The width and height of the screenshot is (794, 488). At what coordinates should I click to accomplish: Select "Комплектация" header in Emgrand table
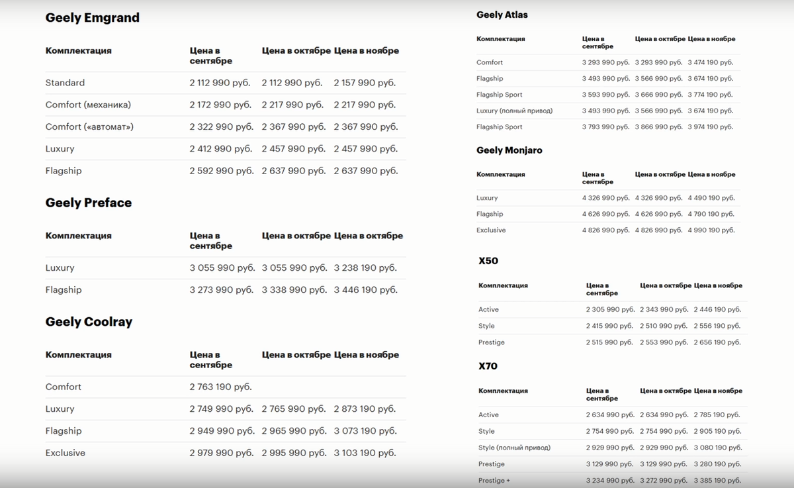click(79, 51)
